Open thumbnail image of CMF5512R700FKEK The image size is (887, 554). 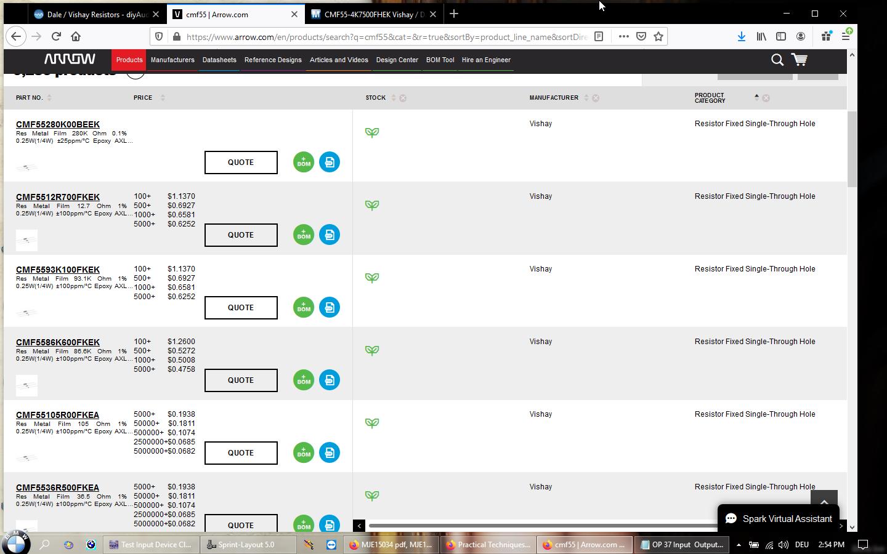(26, 240)
